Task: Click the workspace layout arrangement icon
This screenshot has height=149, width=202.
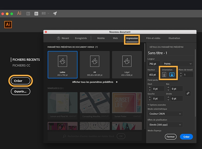Action: point(44,13)
